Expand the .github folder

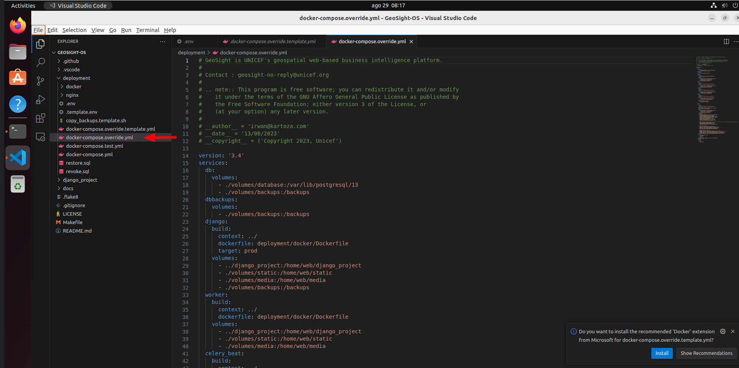click(110, 61)
